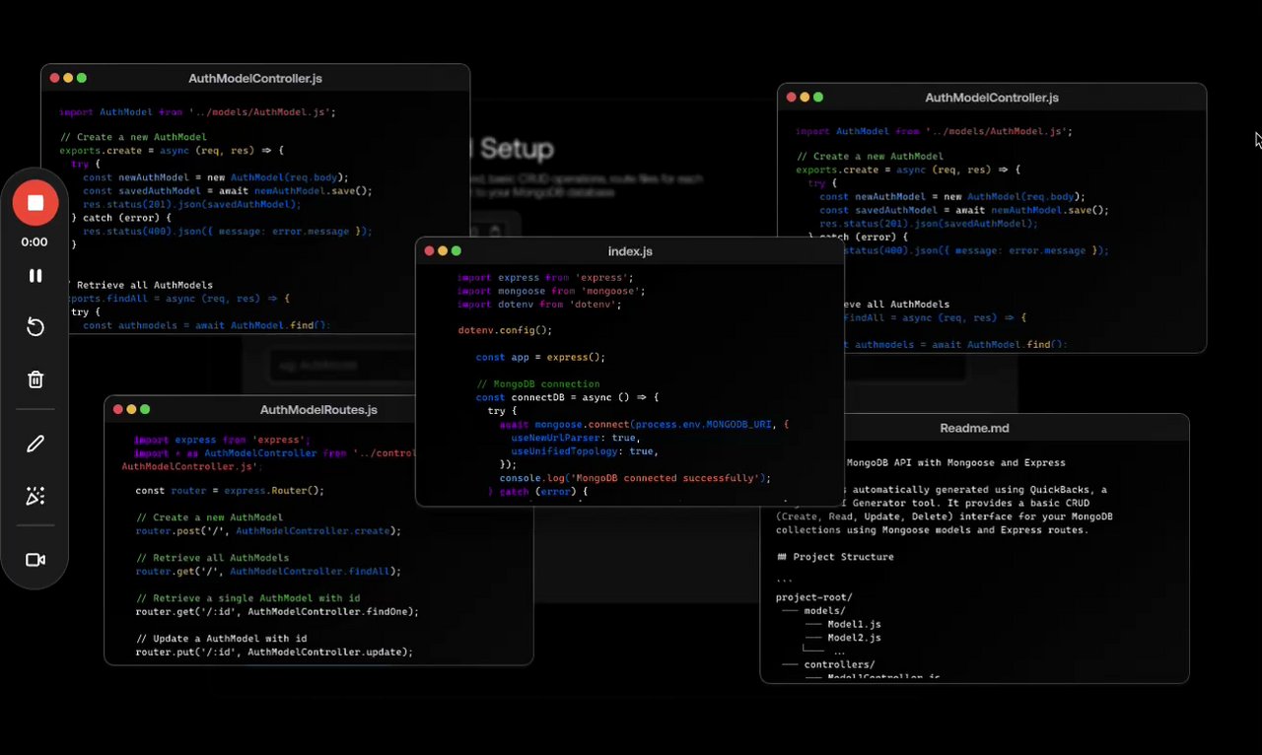Maximize the index.js window with green dot
1262x755 pixels.
coord(456,251)
